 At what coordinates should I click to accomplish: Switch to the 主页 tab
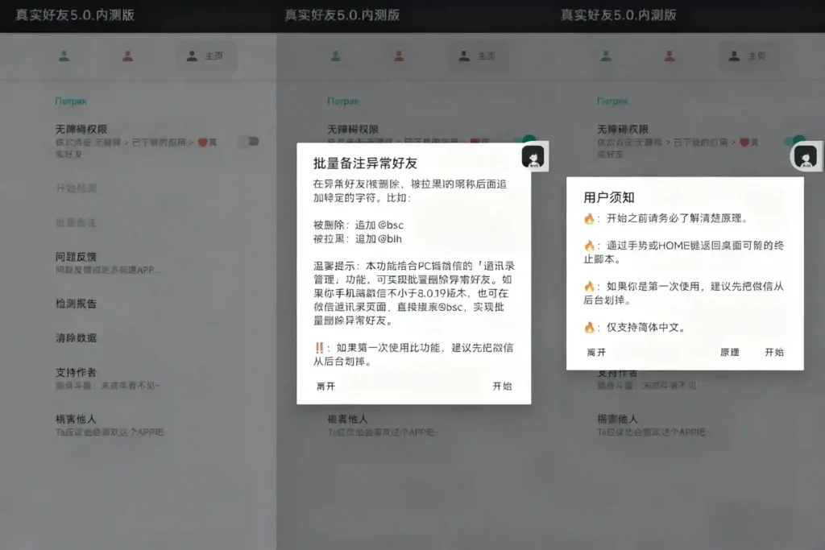coord(207,56)
